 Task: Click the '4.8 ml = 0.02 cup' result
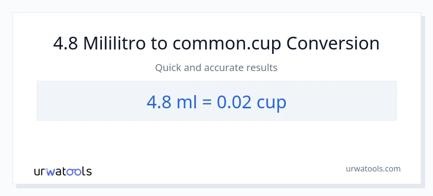click(216, 102)
